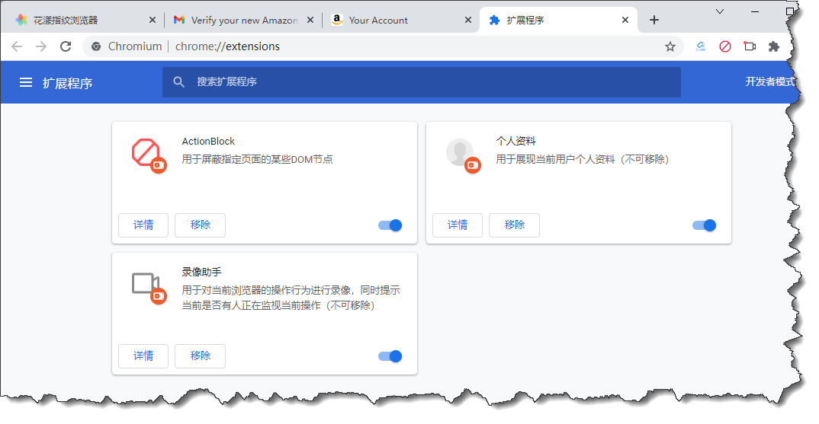819x424 pixels.
Task: Remove ActionBlock with the 移除 button
Action: [x=200, y=225]
